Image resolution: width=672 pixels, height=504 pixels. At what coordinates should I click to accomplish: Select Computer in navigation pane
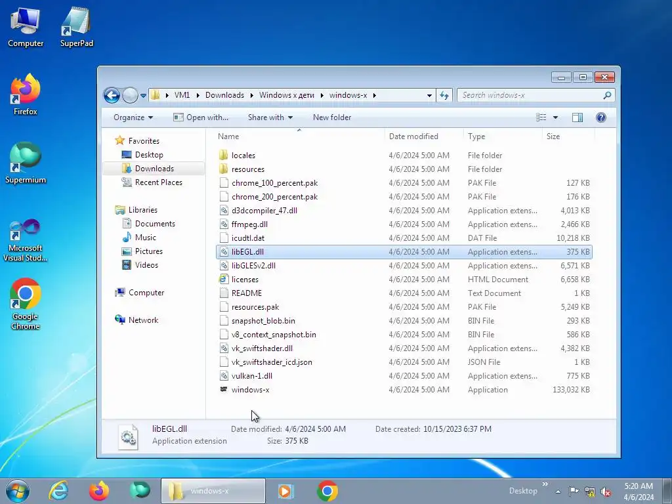146,293
